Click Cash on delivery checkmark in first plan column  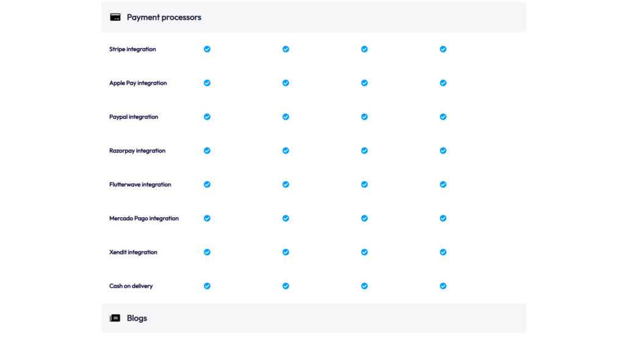click(x=208, y=286)
